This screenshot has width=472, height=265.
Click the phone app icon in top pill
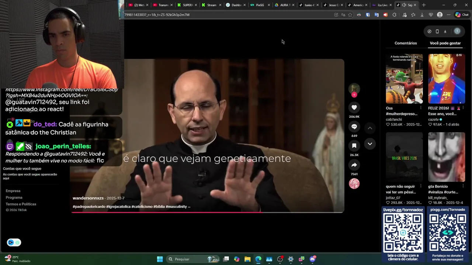tap(437, 31)
